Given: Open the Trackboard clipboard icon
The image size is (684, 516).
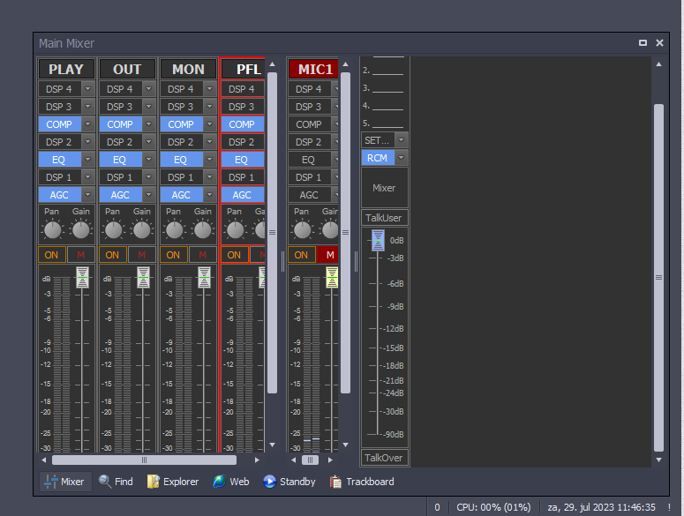Looking at the screenshot, I should click(335, 482).
